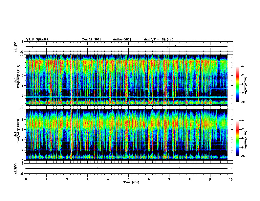Click the "-6" label on ch.1 colorbar

coord(242,66)
